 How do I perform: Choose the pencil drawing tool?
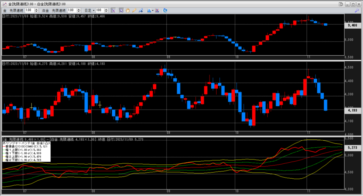tap(134, 11)
